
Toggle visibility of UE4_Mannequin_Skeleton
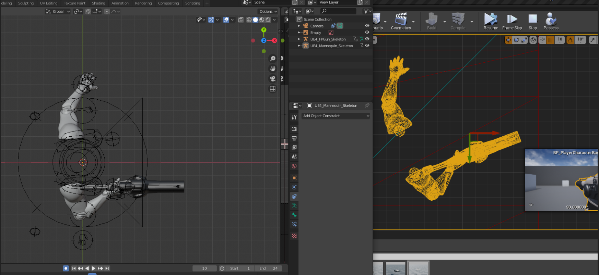367,46
